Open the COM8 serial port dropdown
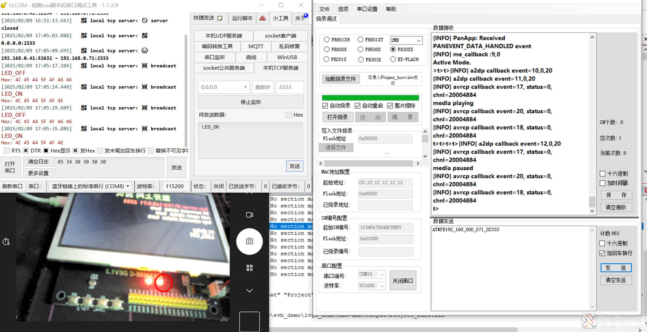 point(90,186)
